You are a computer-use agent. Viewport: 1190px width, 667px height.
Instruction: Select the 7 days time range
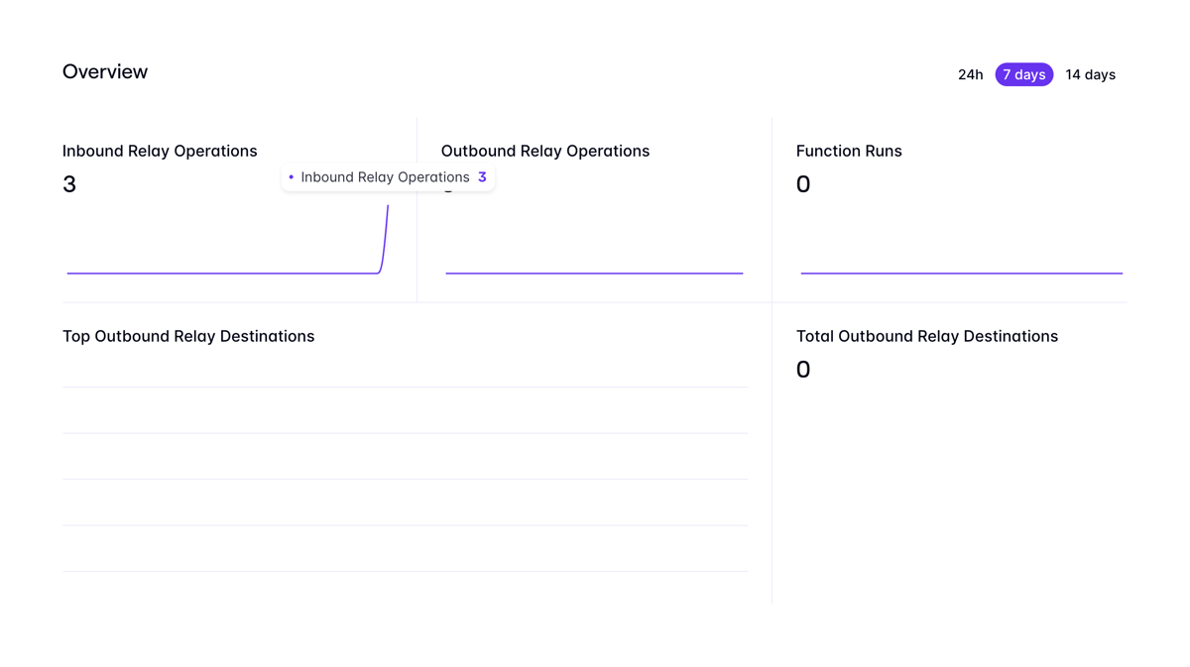point(1023,74)
